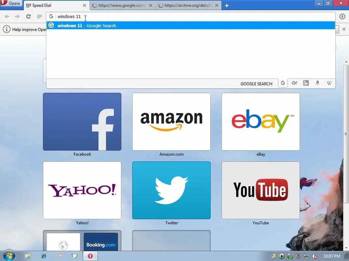Click the page's vertical scrollbar
This screenshot has width=349, height=261.
pyautogui.click(x=346, y=134)
